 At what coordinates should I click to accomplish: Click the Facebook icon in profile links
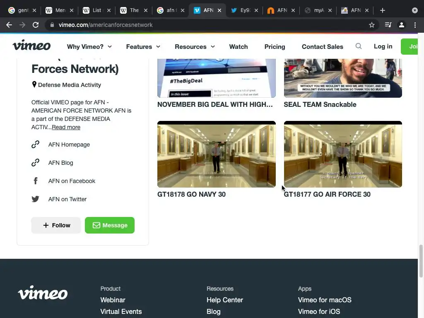[36, 181]
